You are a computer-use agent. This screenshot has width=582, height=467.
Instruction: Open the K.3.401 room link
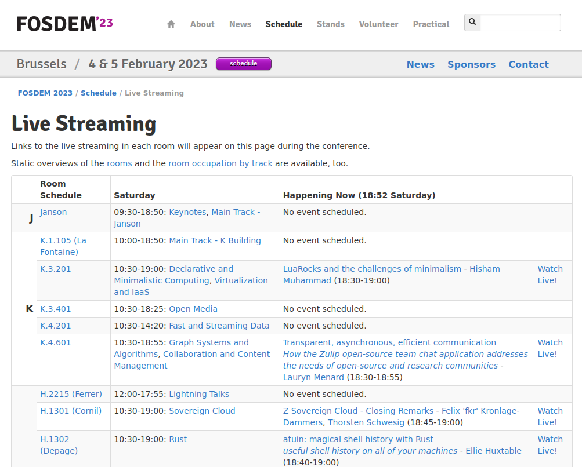pos(55,309)
